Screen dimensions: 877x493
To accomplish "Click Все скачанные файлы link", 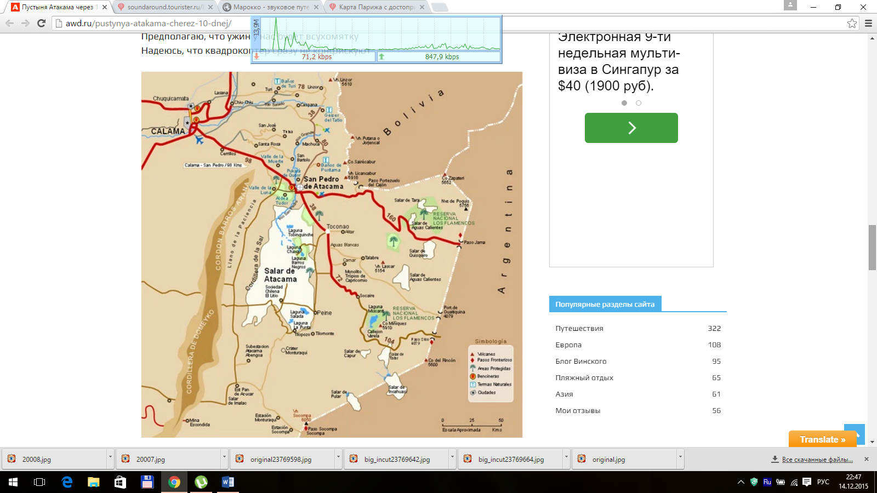I will [817, 459].
